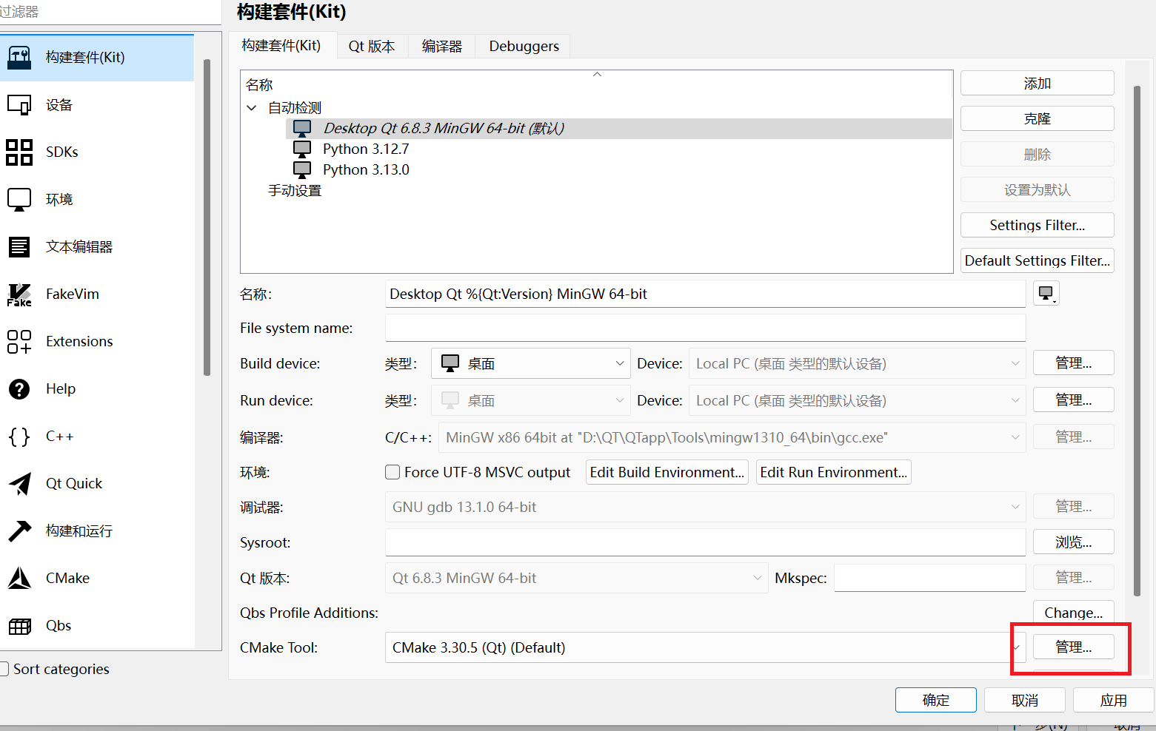1156x731 pixels.
Task: Click the 过滤器 filter field
Action: click(x=110, y=13)
